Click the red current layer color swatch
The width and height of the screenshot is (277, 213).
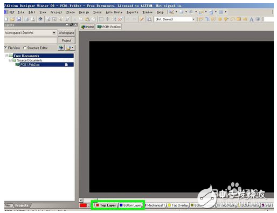(83, 205)
